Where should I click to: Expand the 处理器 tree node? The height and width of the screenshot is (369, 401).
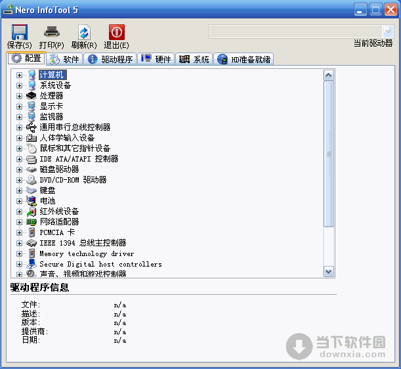point(19,96)
